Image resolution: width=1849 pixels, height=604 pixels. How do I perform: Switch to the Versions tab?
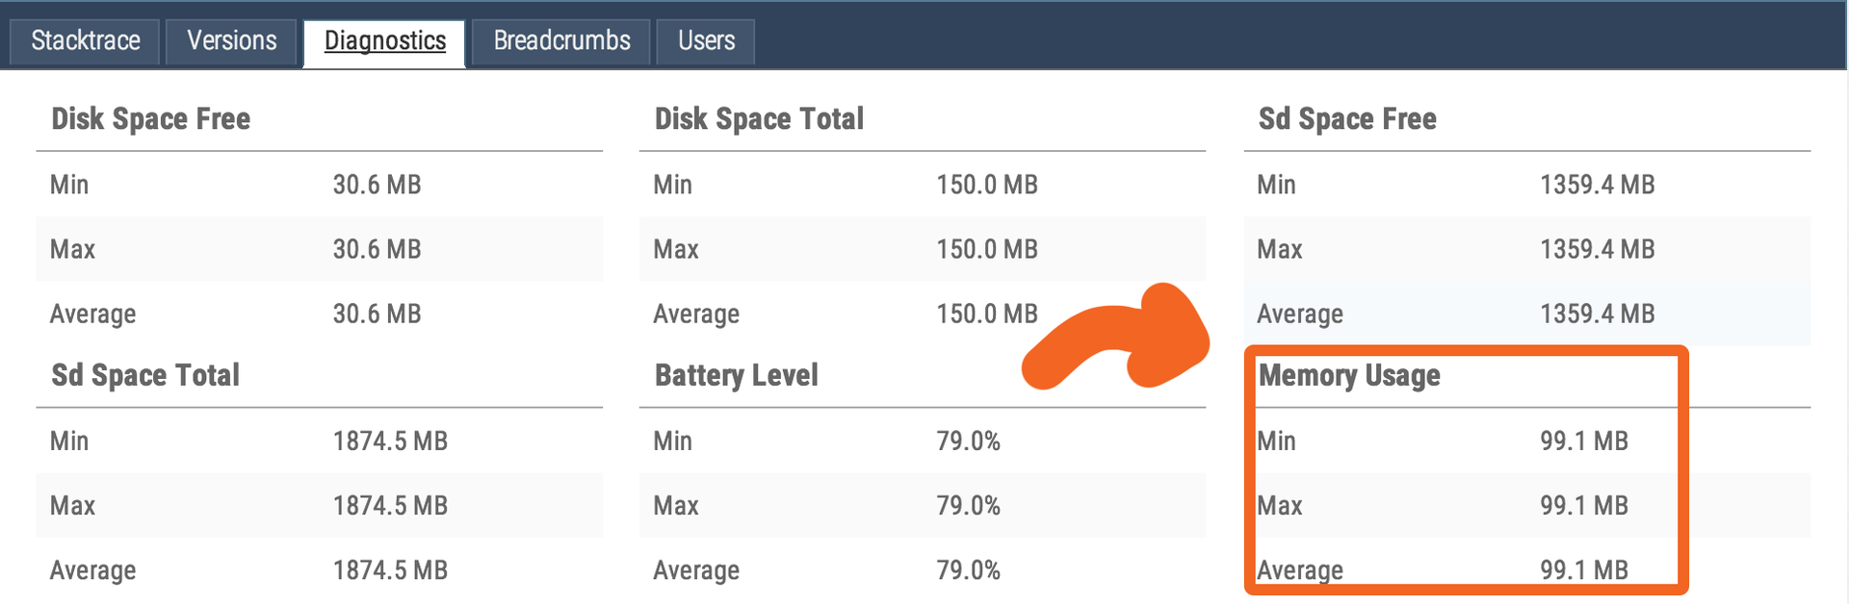pos(231,41)
